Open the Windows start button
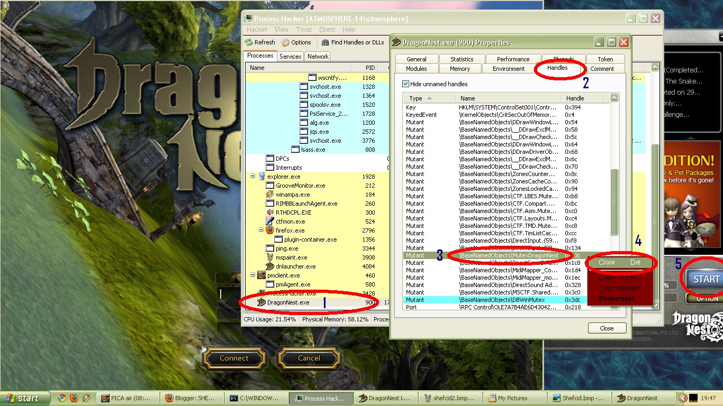This screenshot has width=723, height=406. click(x=25, y=398)
